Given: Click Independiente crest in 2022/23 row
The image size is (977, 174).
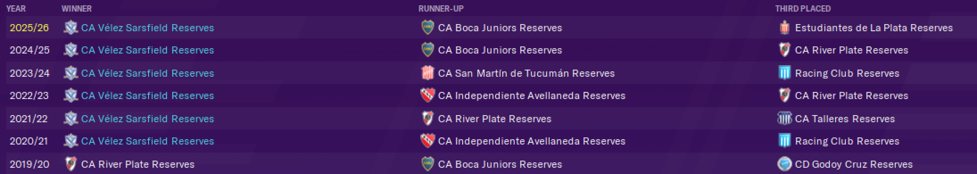Looking at the screenshot, I should tap(427, 95).
